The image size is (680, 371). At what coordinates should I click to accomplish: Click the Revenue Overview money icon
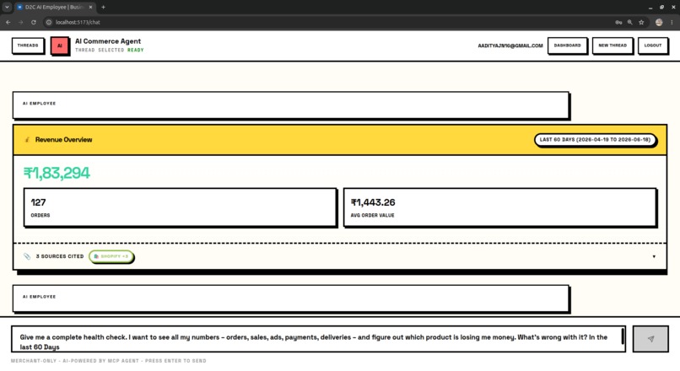click(x=27, y=140)
